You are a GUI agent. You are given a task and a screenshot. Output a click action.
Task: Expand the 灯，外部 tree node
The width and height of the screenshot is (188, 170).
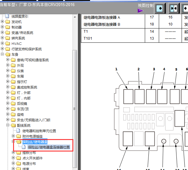tap(8, 92)
